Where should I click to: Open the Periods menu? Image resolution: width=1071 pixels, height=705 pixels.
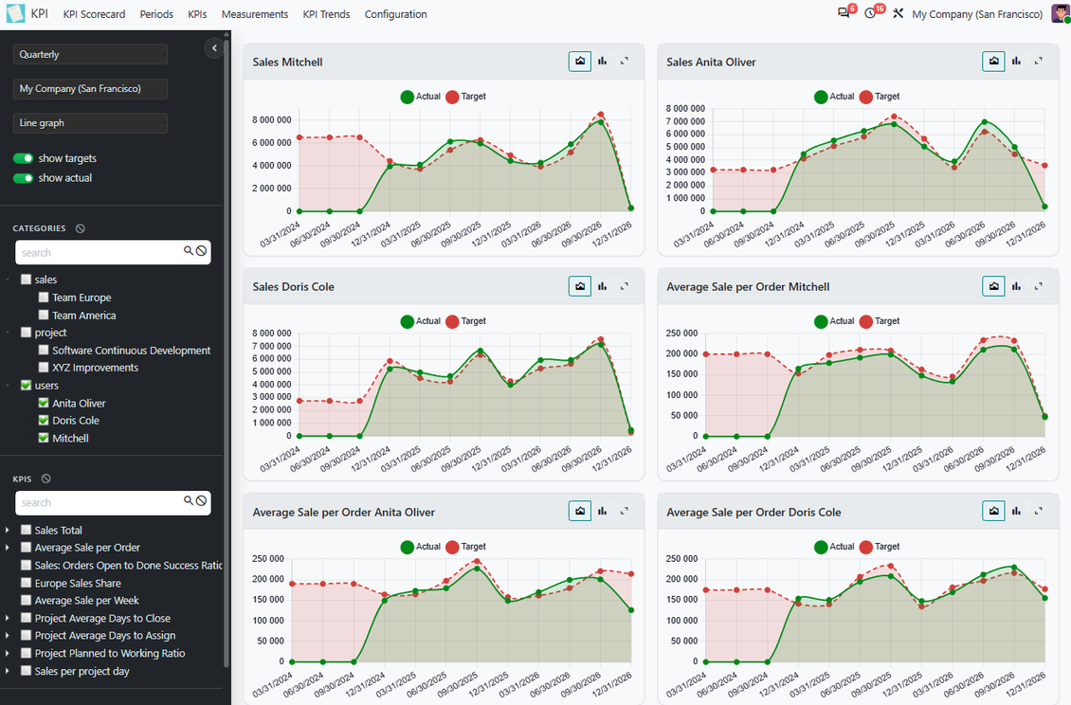click(x=156, y=14)
